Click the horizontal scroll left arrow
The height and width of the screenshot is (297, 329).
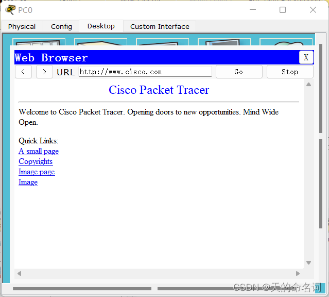point(19,273)
